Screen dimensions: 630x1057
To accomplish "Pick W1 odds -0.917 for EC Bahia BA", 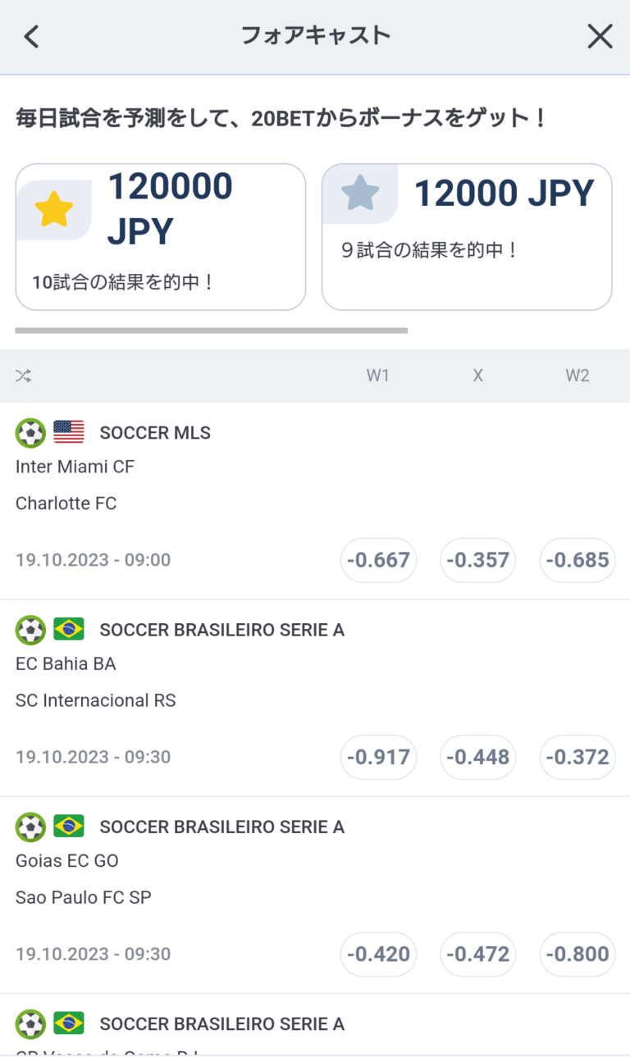I will 378,757.
